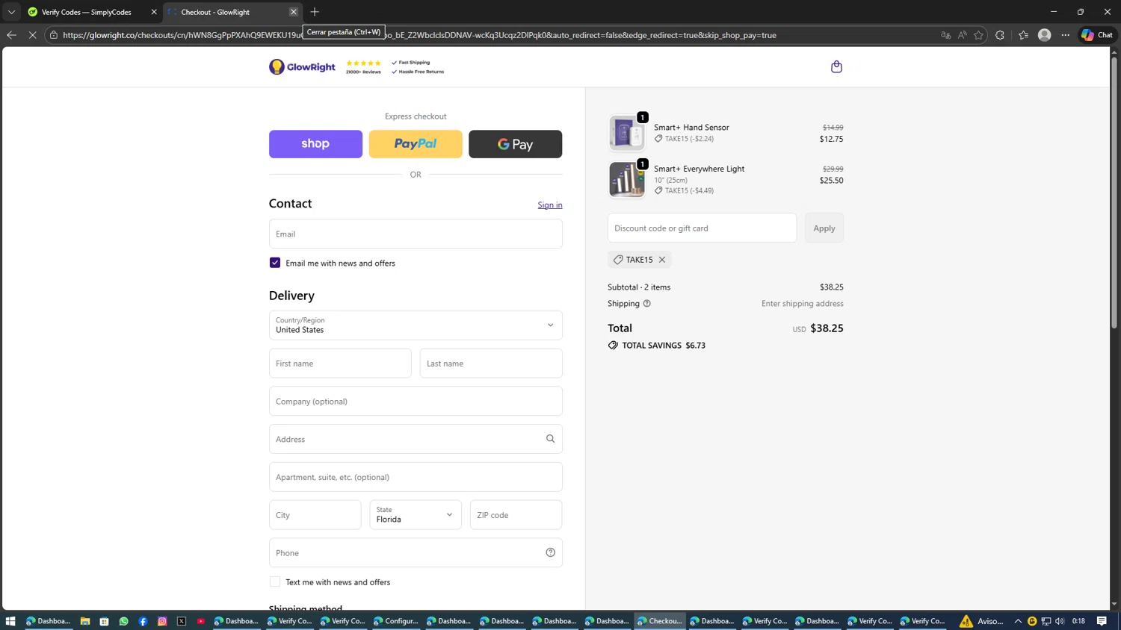The image size is (1121, 630).
Task: Click the Apartment, suite field
Action: click(x=416, y=477)
